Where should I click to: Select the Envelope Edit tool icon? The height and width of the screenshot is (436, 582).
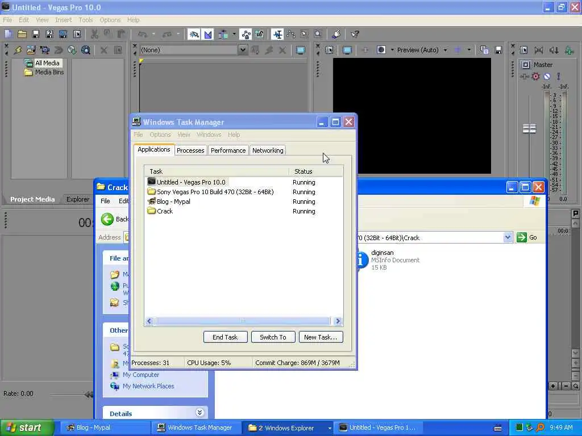(291, 35)
